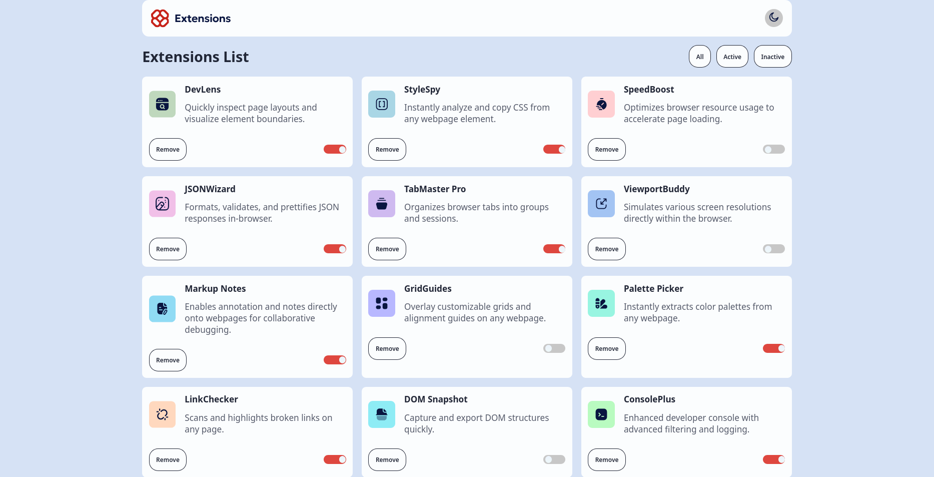Enable the SpeedBoost toggle
This screenshot has width=934, height=477.
click(x=773, y=149)
